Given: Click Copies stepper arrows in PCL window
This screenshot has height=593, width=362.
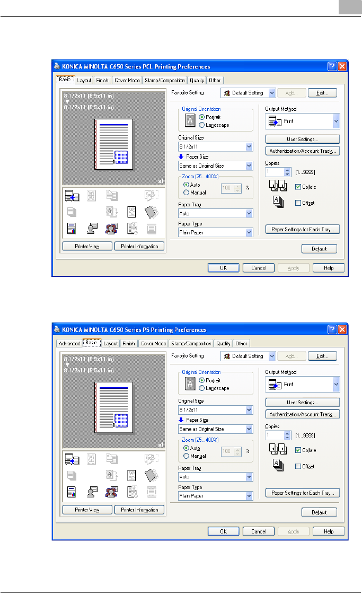Looking at the screenshot, I should click(287, 172).
